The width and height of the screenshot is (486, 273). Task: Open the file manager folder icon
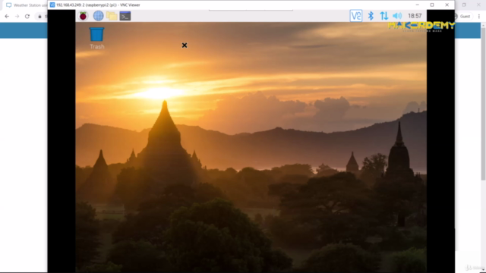pos(112,16)
